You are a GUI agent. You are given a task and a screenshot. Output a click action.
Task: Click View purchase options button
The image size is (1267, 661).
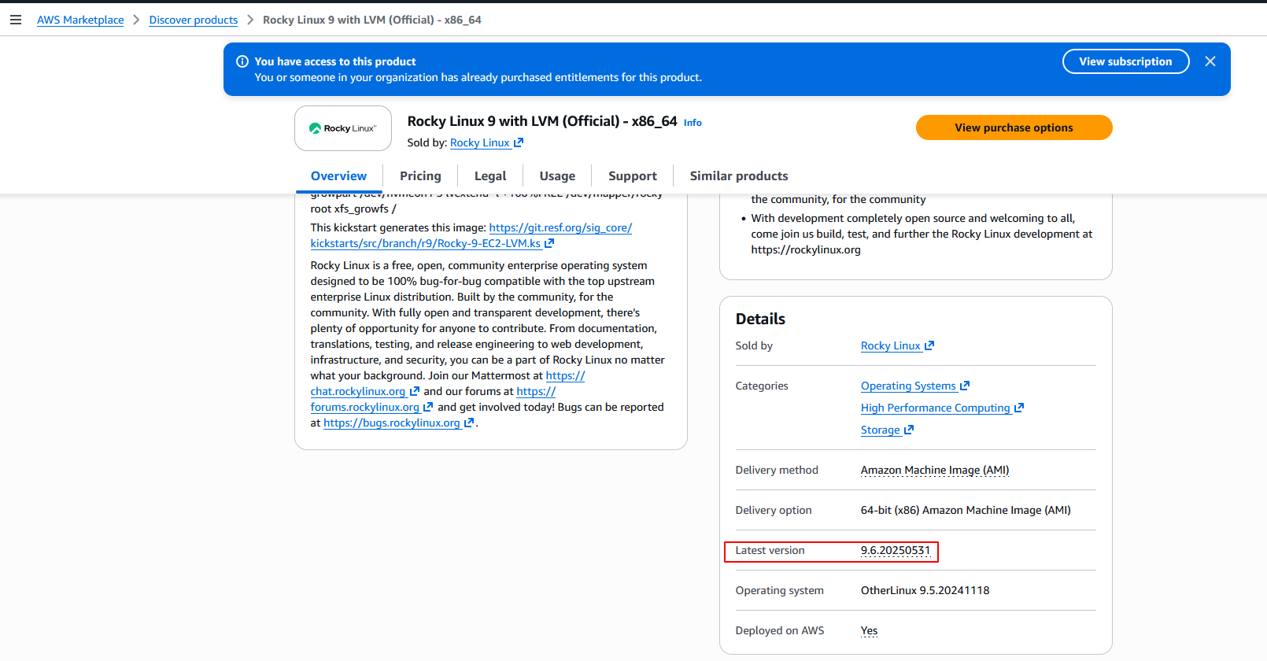(1013, 127)
